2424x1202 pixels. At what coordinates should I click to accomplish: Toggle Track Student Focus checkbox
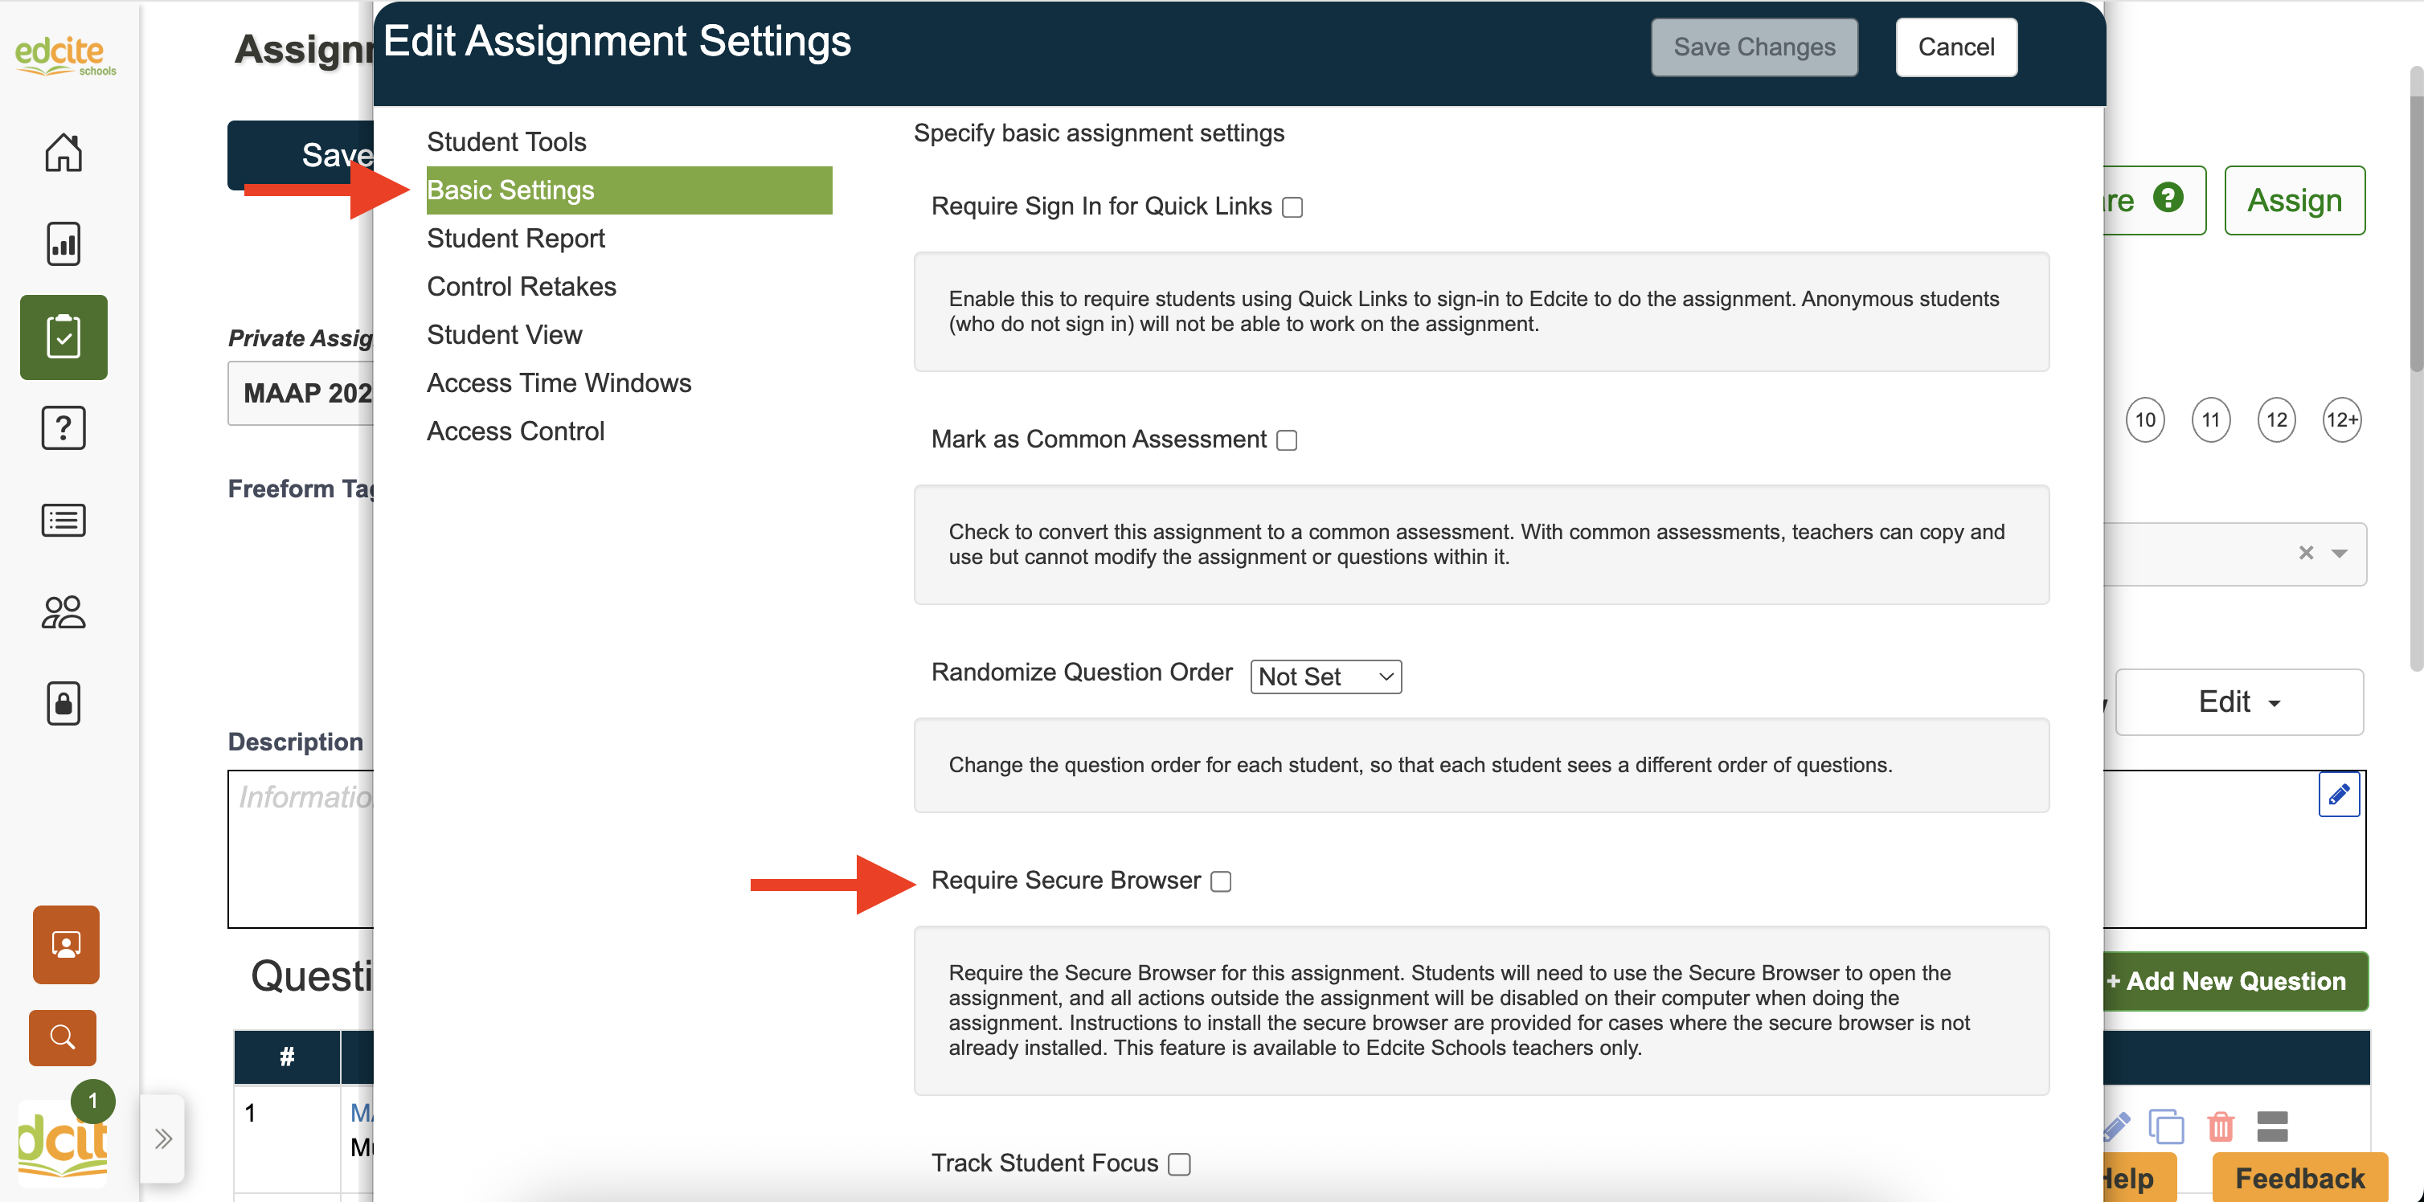coord(1179,1164)
